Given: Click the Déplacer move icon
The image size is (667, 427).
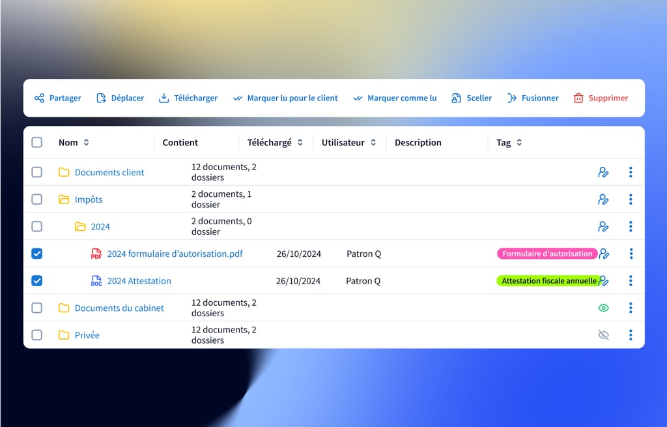Looking at the screenshot, I should coord(101,98).
